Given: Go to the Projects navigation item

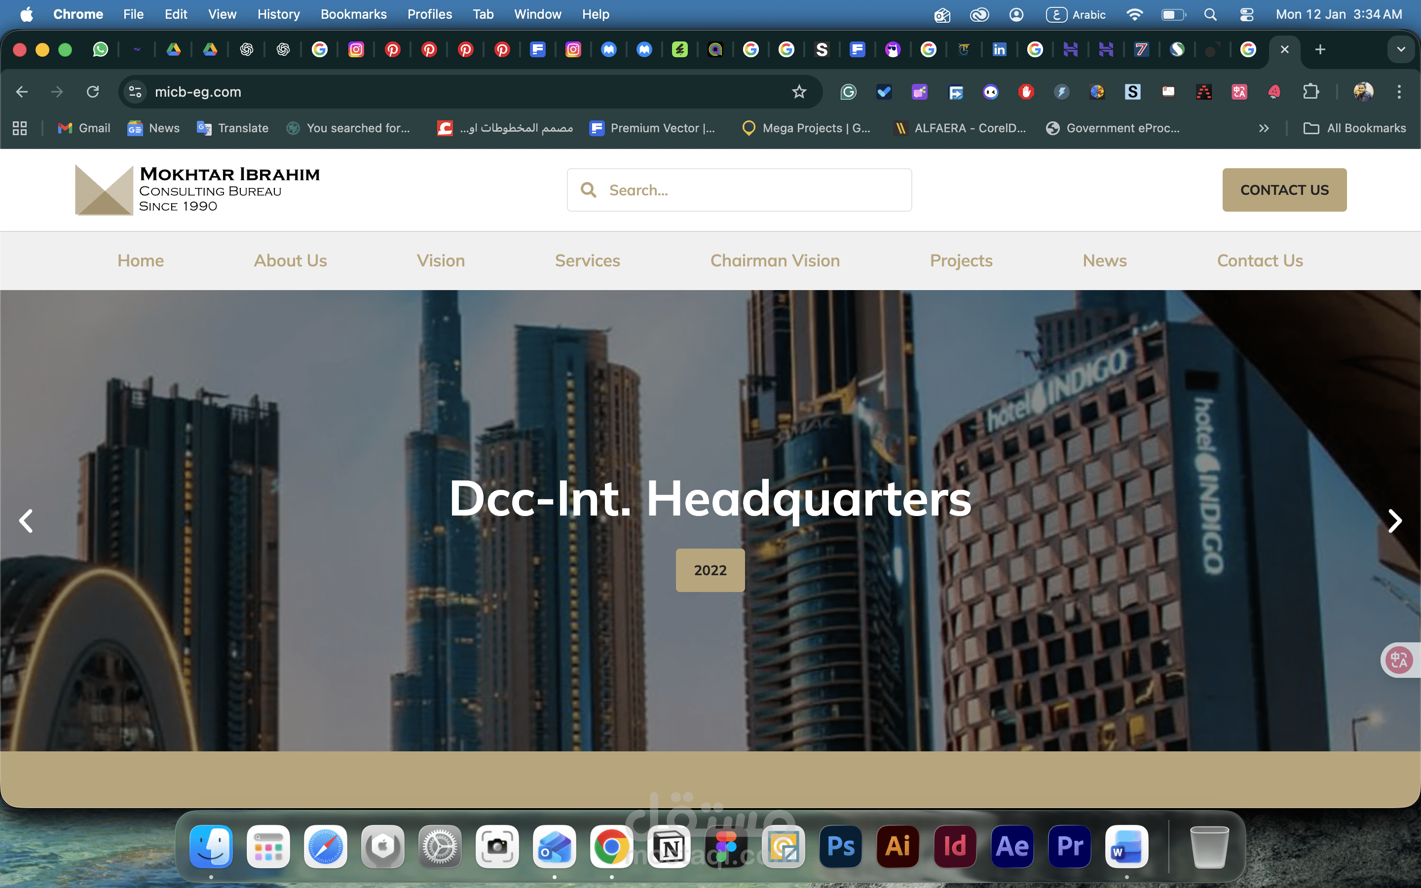Looking at the screenshot, I should pos(961,260).
